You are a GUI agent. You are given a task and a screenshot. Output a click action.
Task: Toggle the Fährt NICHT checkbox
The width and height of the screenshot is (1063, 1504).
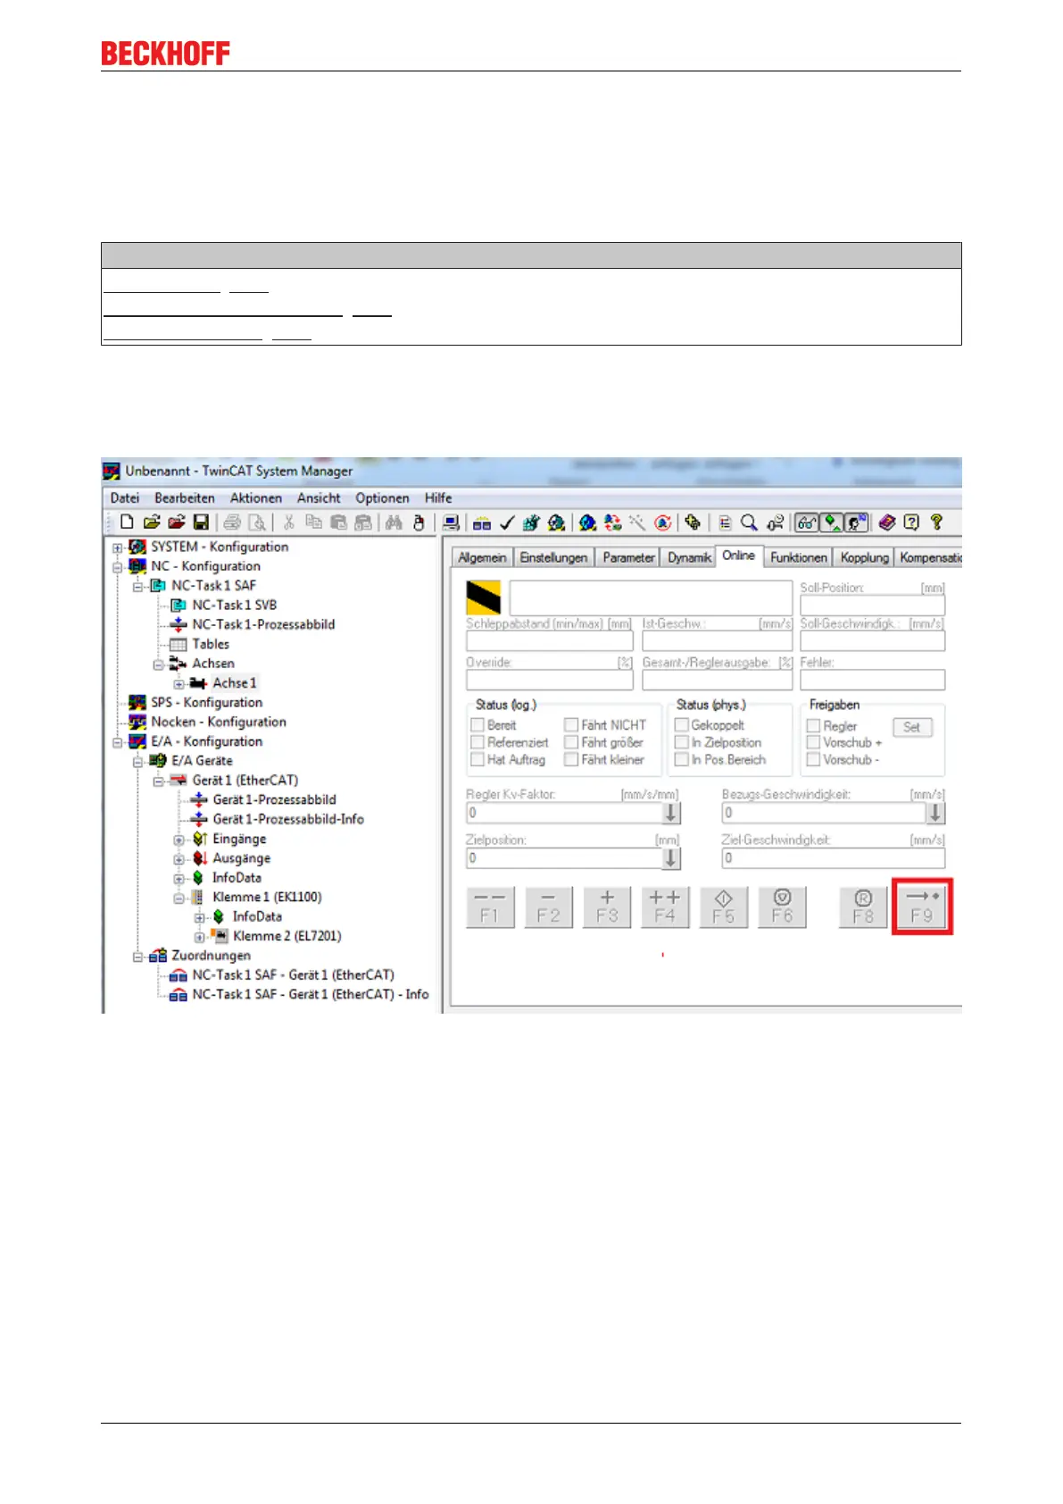(x=571, y=725)
